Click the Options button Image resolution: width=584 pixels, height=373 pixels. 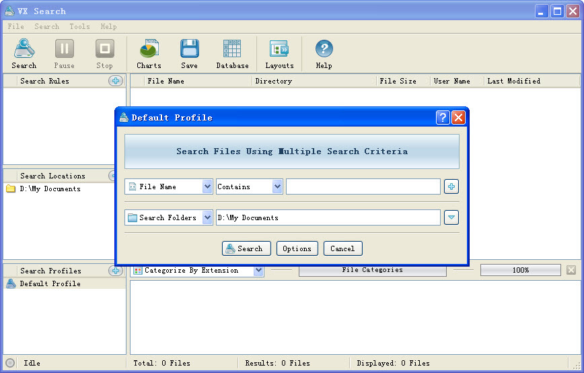click(297, 248)
